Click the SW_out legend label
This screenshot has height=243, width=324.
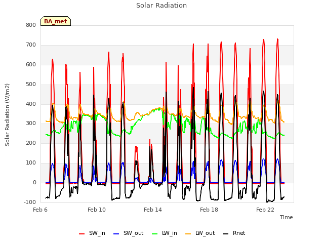[134, 233]
